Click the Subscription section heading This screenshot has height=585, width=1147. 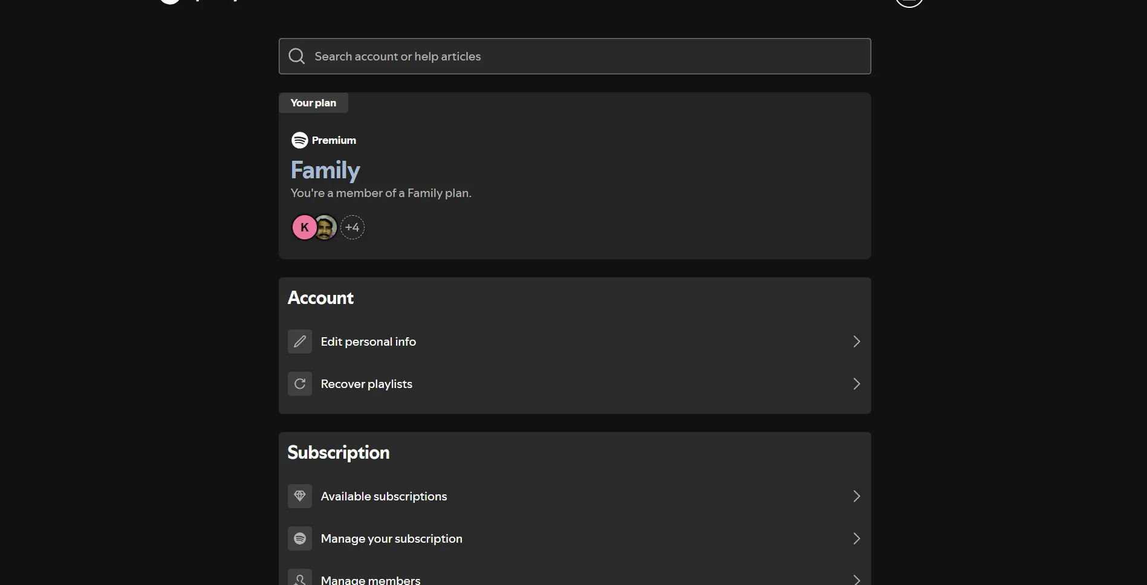pyautogui.click(x=339, y=453)
